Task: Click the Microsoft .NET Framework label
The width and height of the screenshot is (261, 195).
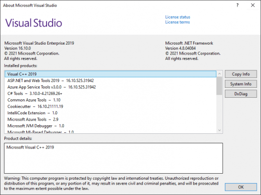Action: (x=189, y=43)
